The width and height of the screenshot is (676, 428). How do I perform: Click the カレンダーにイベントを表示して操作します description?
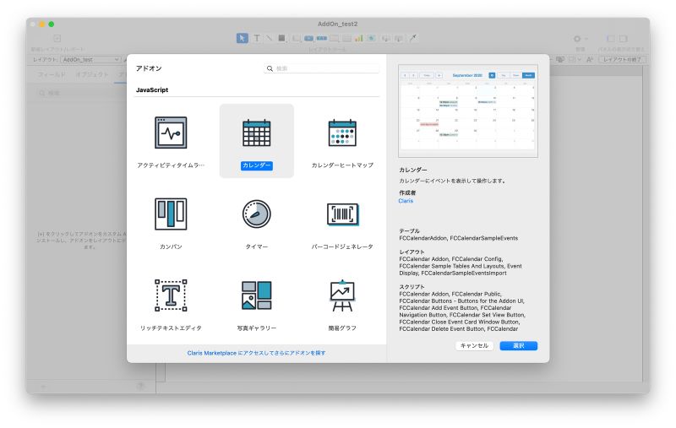(x=452, y=181)
